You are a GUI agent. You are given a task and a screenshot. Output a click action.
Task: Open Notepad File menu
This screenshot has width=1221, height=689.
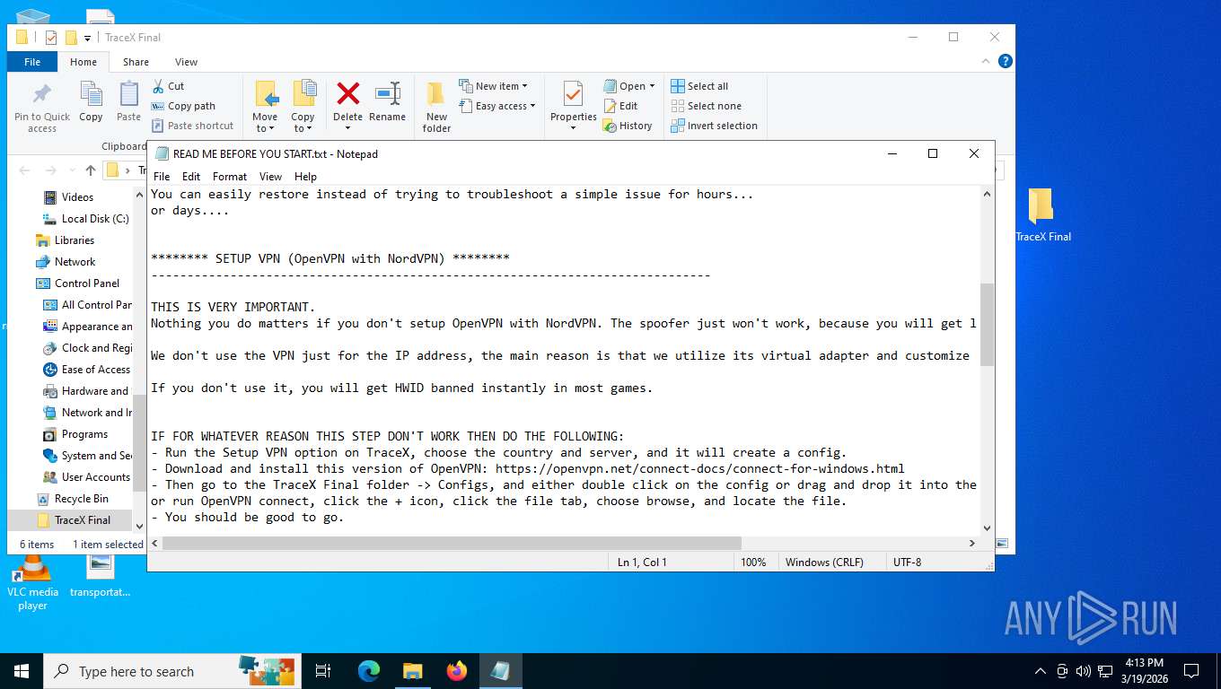[x=162, y=177]
